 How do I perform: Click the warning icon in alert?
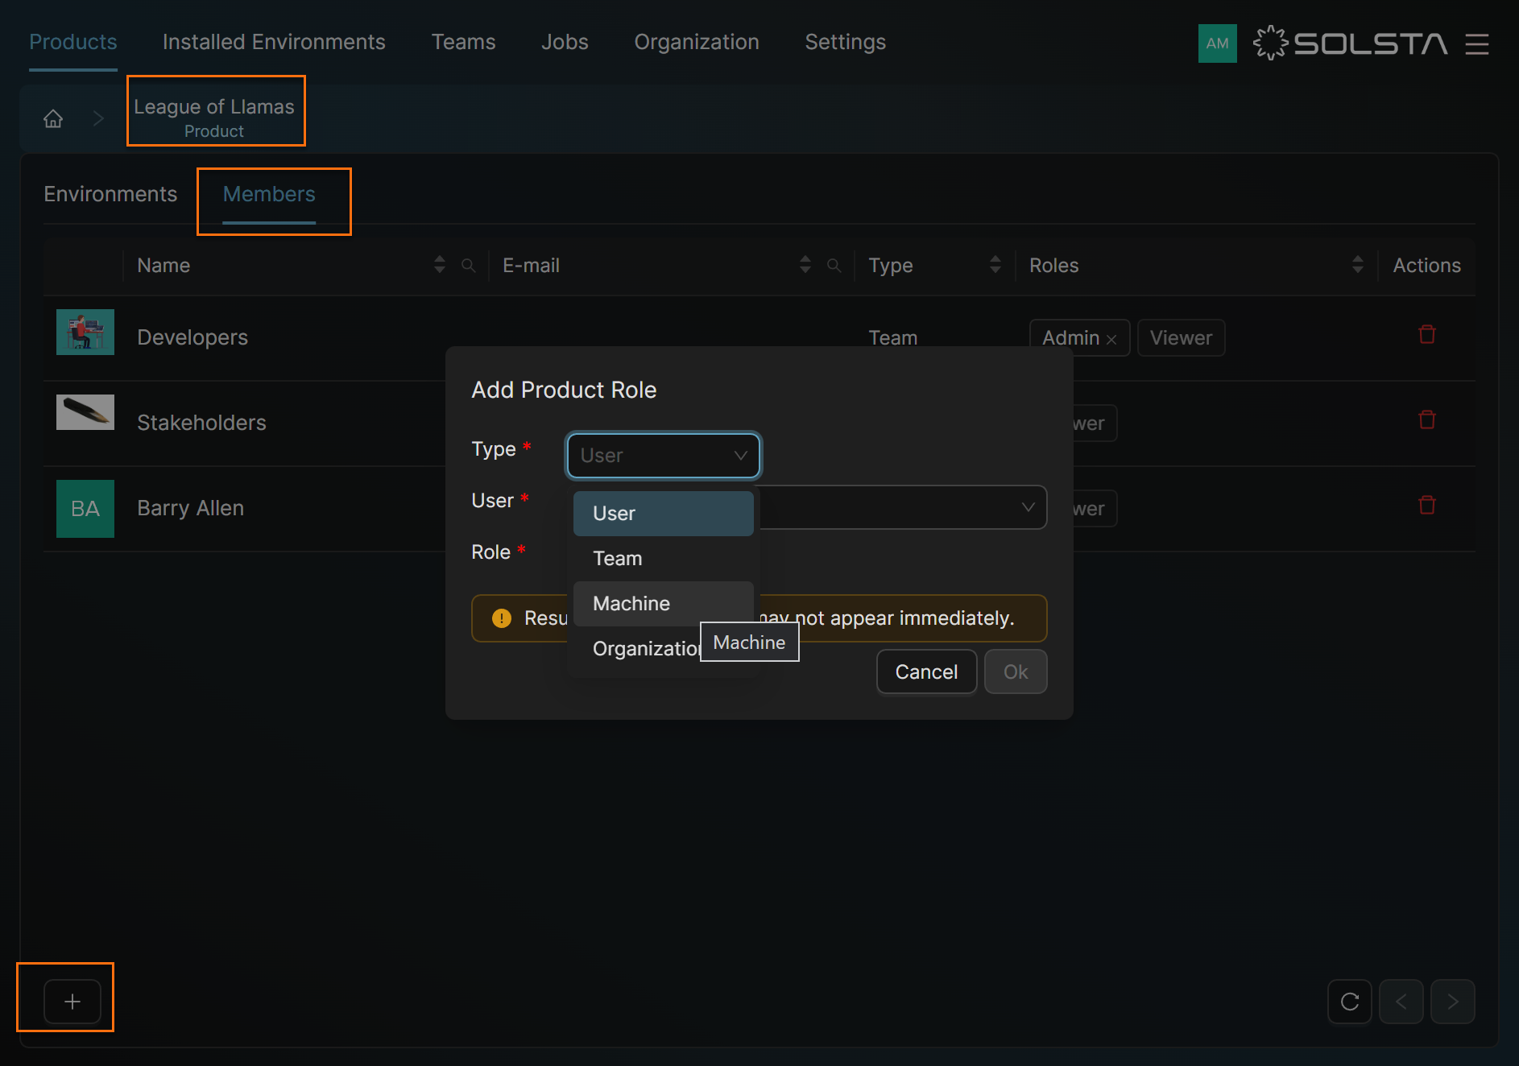tap(502, 618)
